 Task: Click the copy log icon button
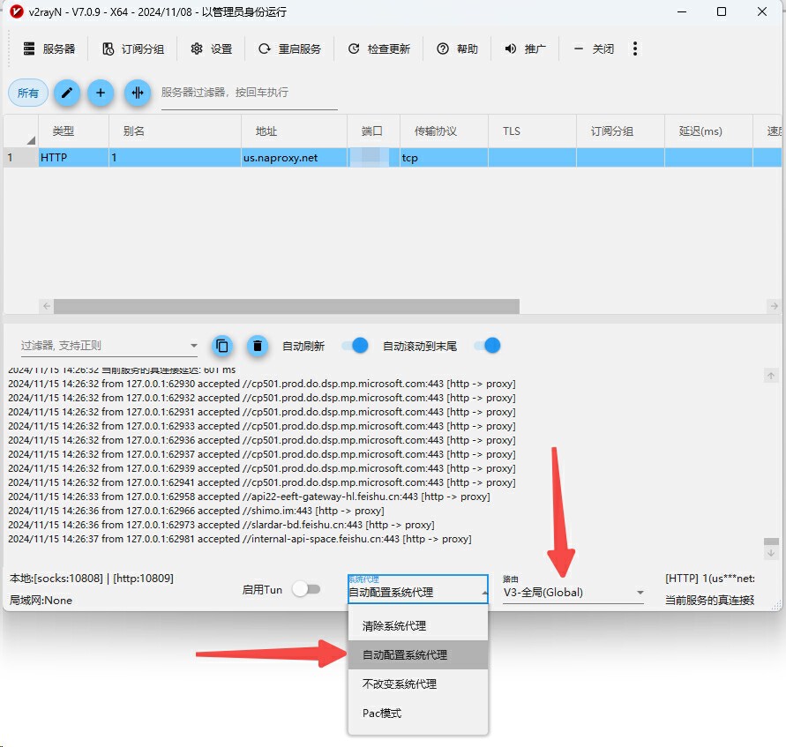pos(222,346)
